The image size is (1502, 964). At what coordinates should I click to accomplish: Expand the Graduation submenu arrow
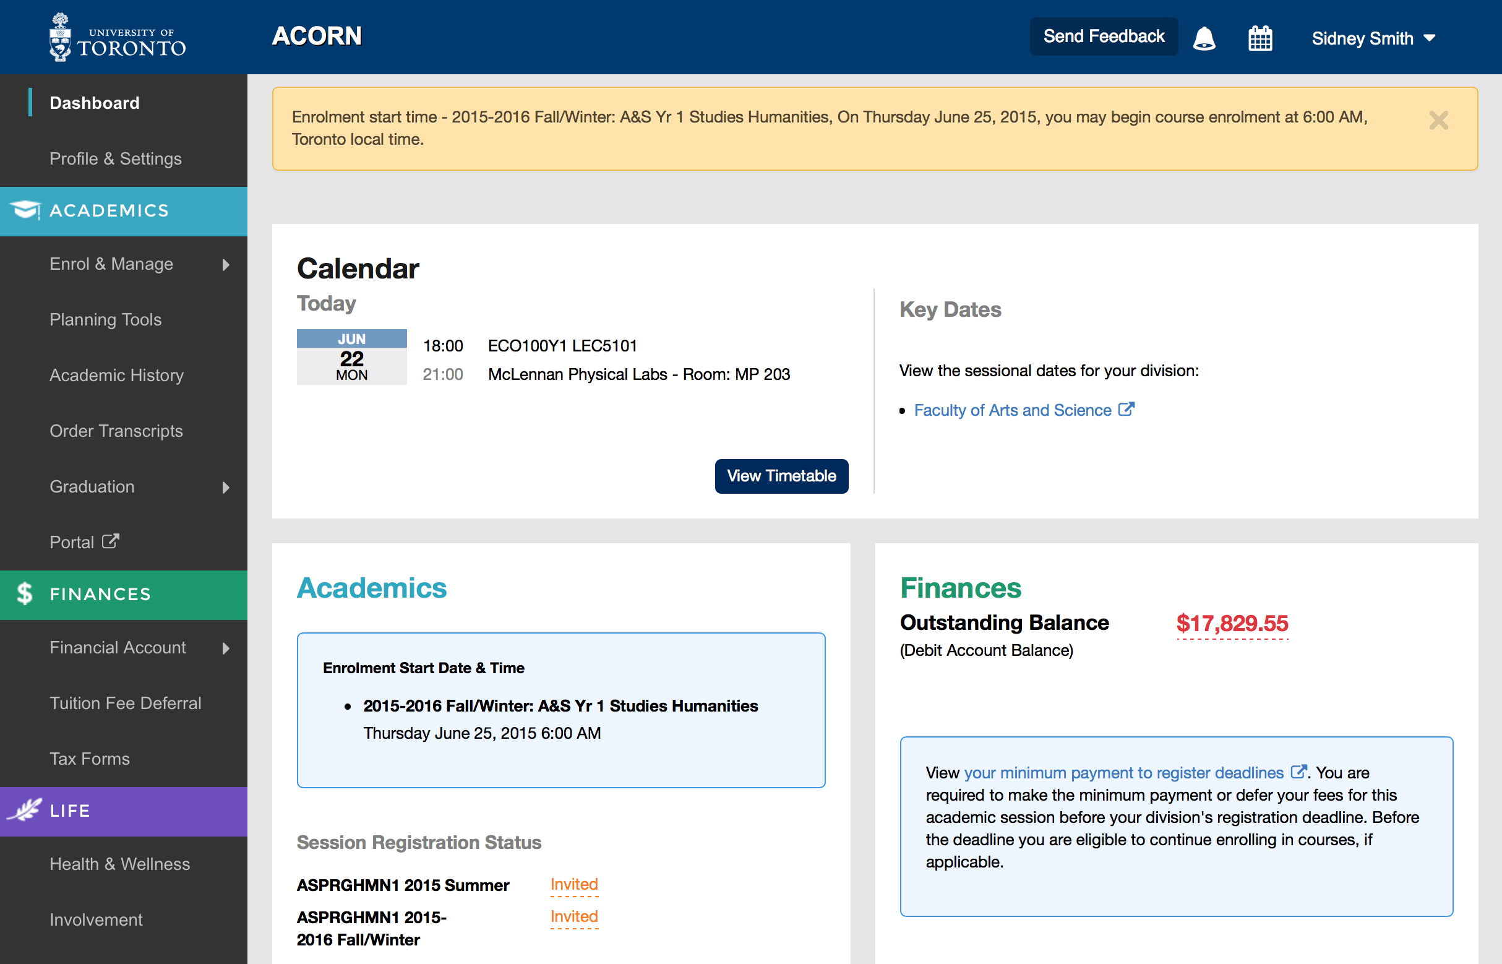tap(226, 487)
